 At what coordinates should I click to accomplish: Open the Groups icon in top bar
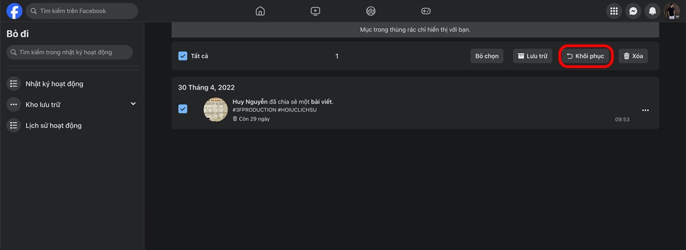pos(370,11)
